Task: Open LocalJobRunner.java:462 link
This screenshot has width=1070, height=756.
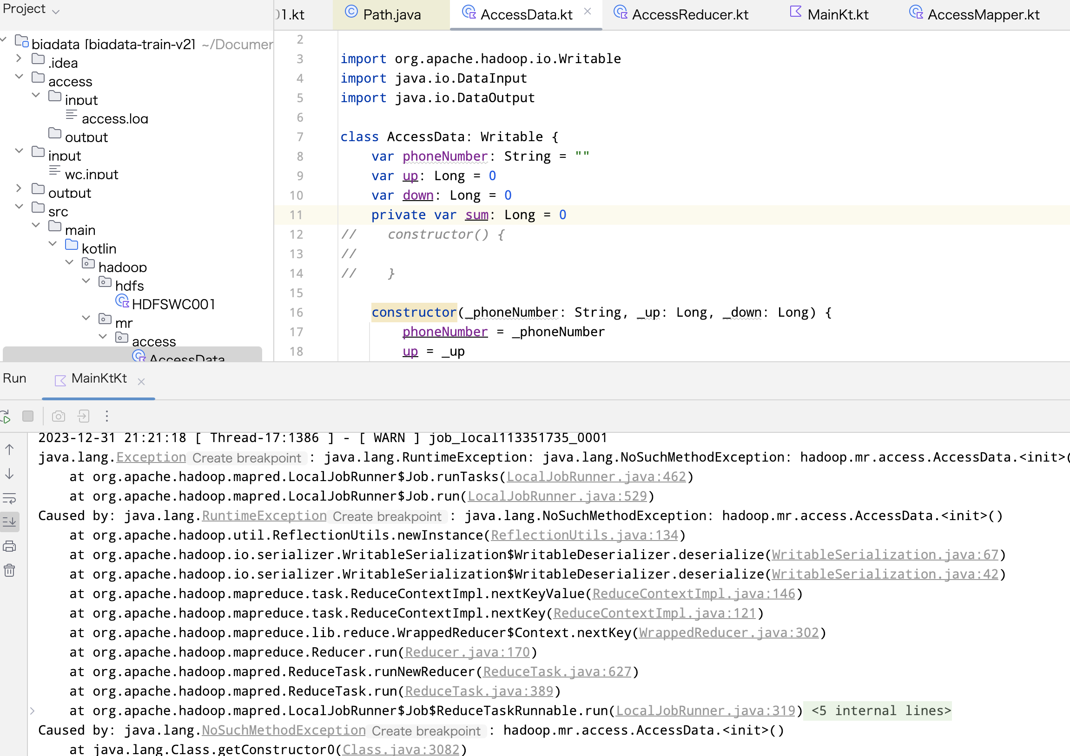Action: [x=596, y=477]
